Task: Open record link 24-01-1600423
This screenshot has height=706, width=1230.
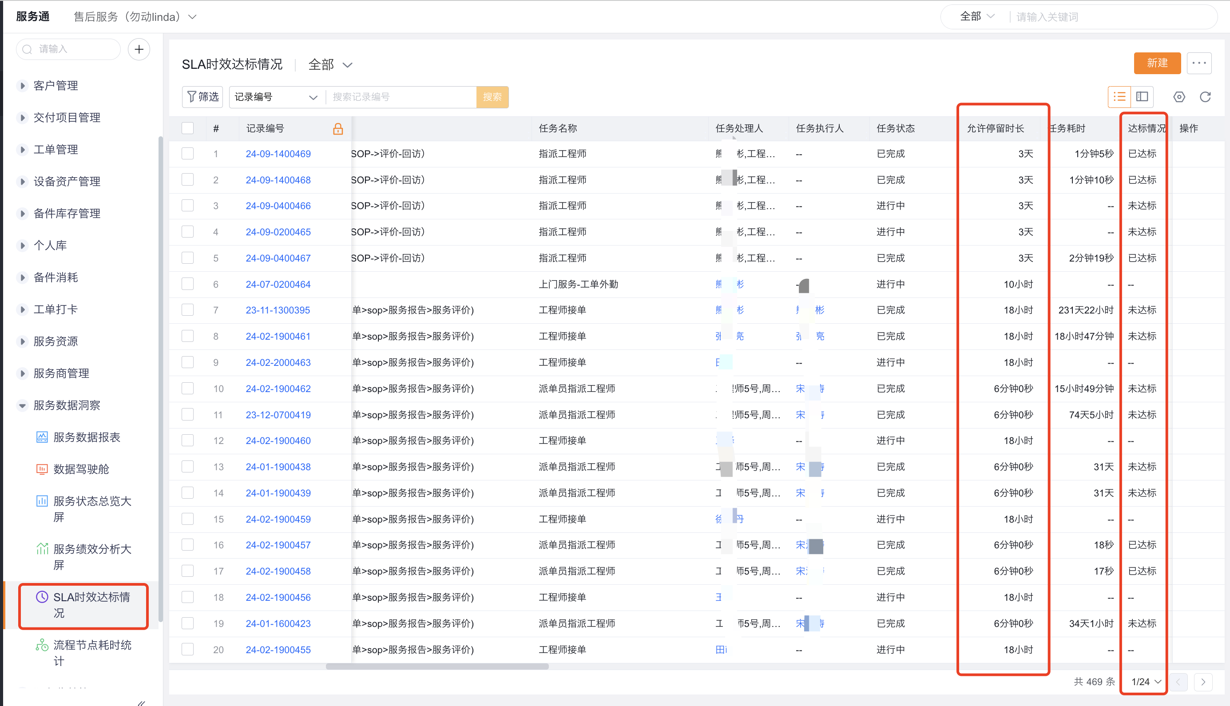Action: [x=278, y=623]
